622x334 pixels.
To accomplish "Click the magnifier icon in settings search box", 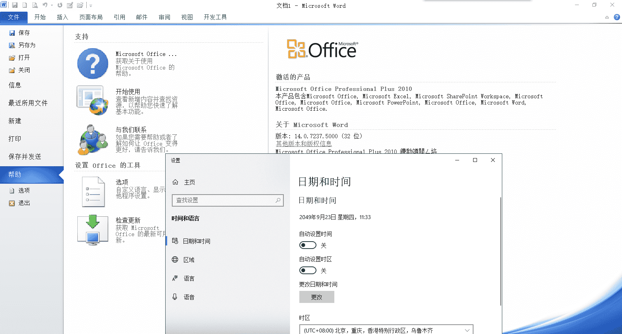I will [278, 200].
